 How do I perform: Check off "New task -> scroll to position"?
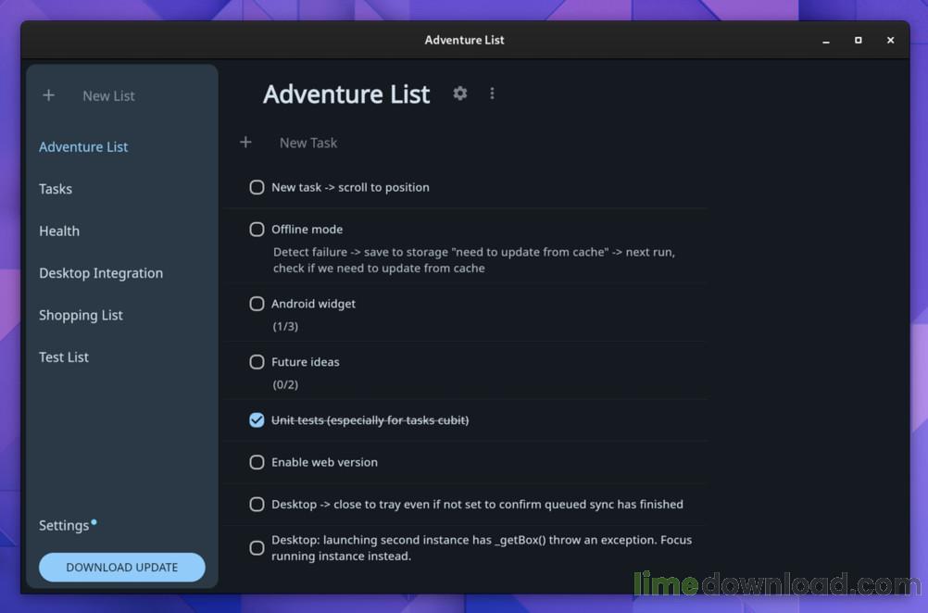(x=257, y=187)
